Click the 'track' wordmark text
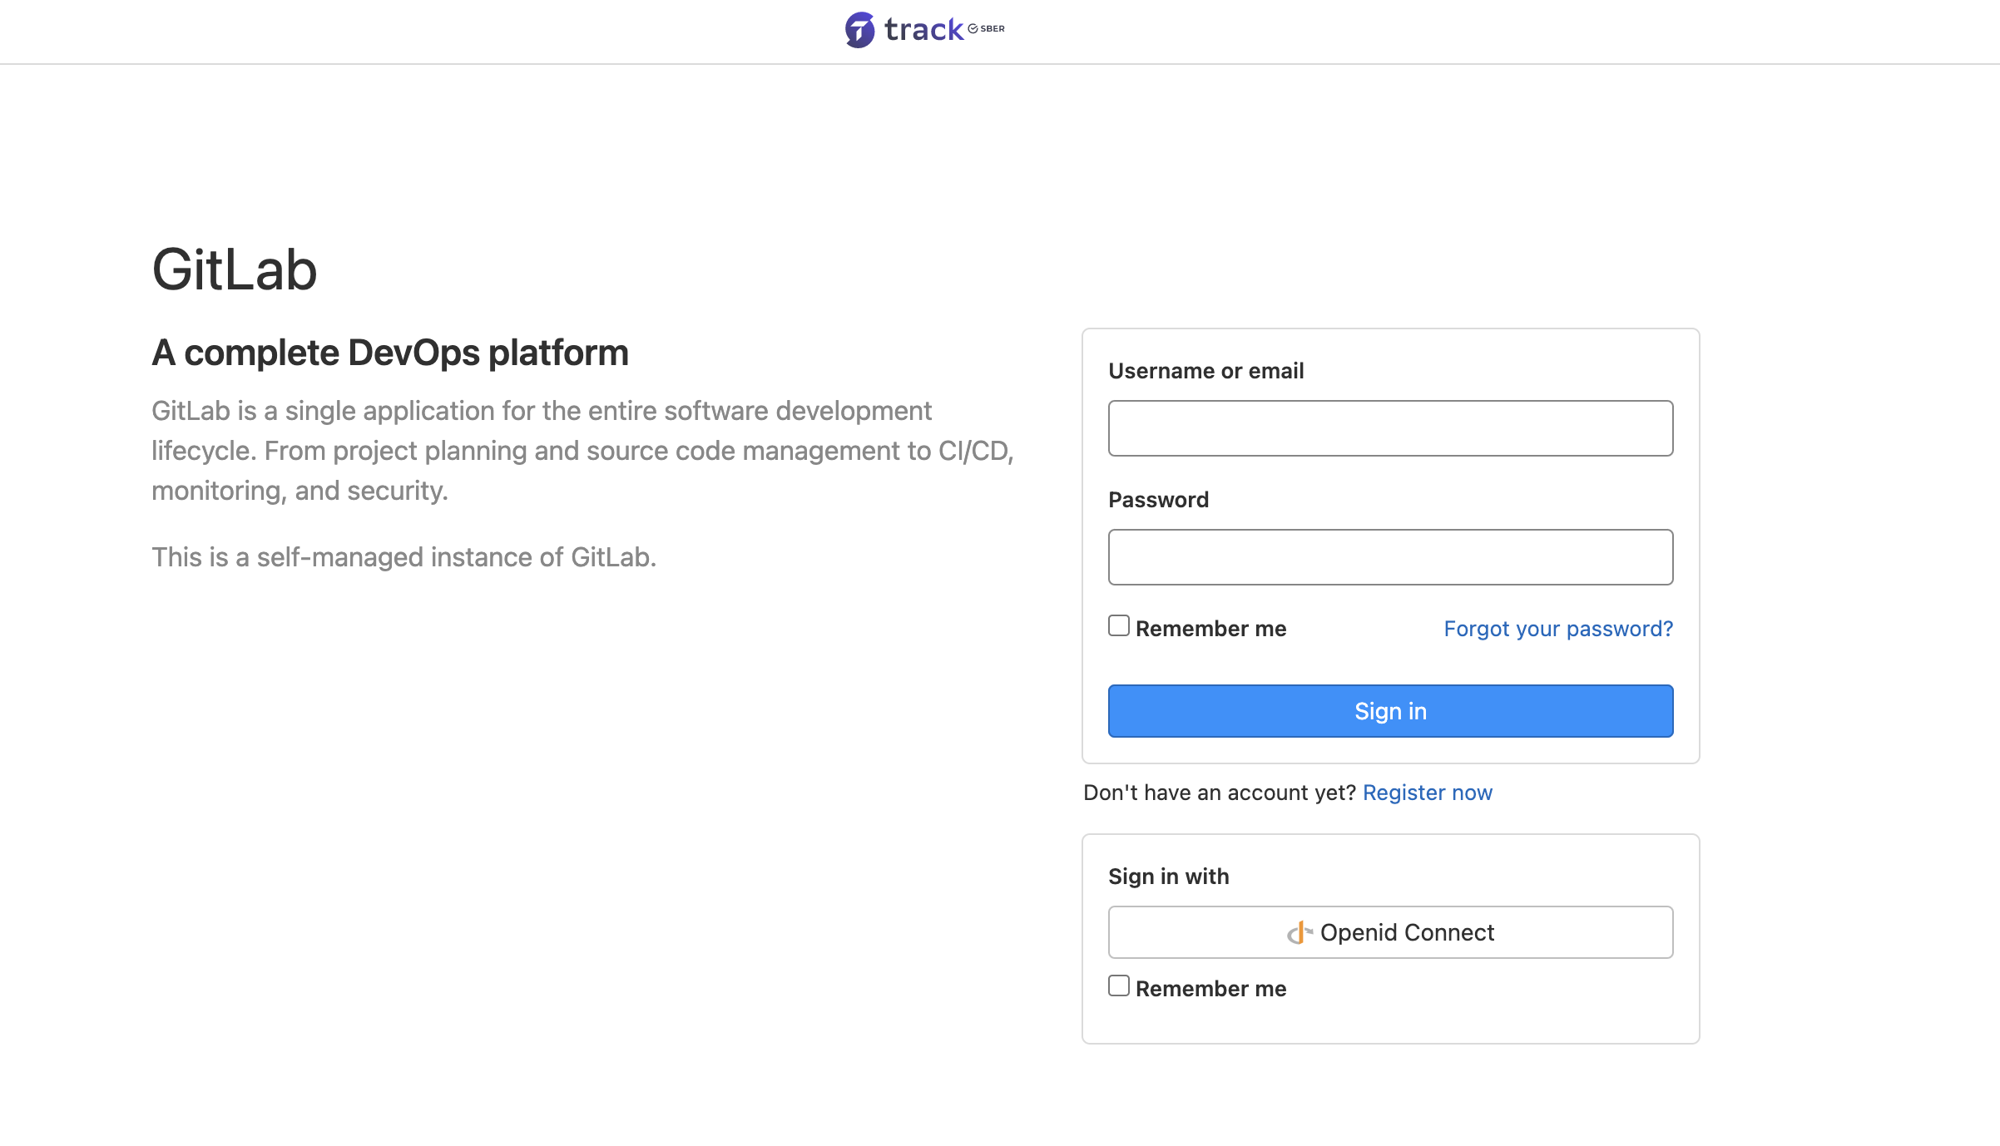2000x1146 pixels. pos(923,30)
